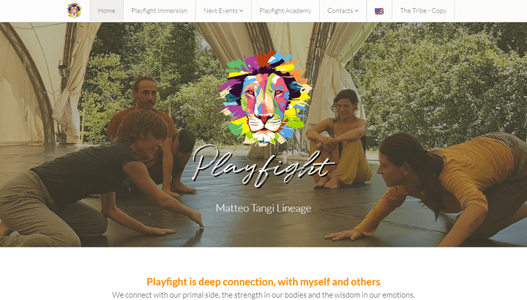Screen dimensions: 527x300
Task: Go to Playfight Immersion page
Action: pyautogui.click(x=160, y=11)
